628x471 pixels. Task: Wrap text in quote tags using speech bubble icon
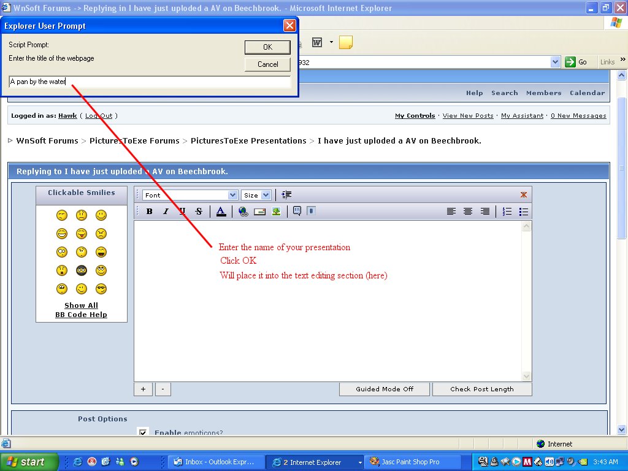(297, 211)
